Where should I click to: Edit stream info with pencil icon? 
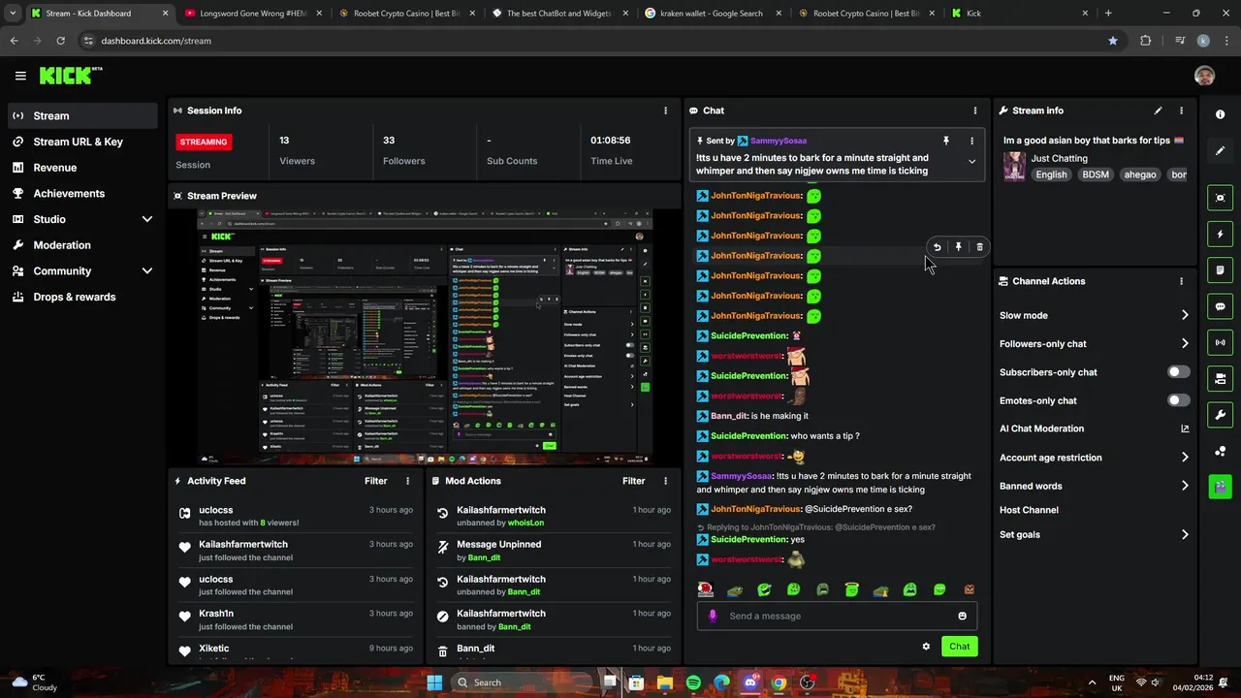(x=1158, y=111)
